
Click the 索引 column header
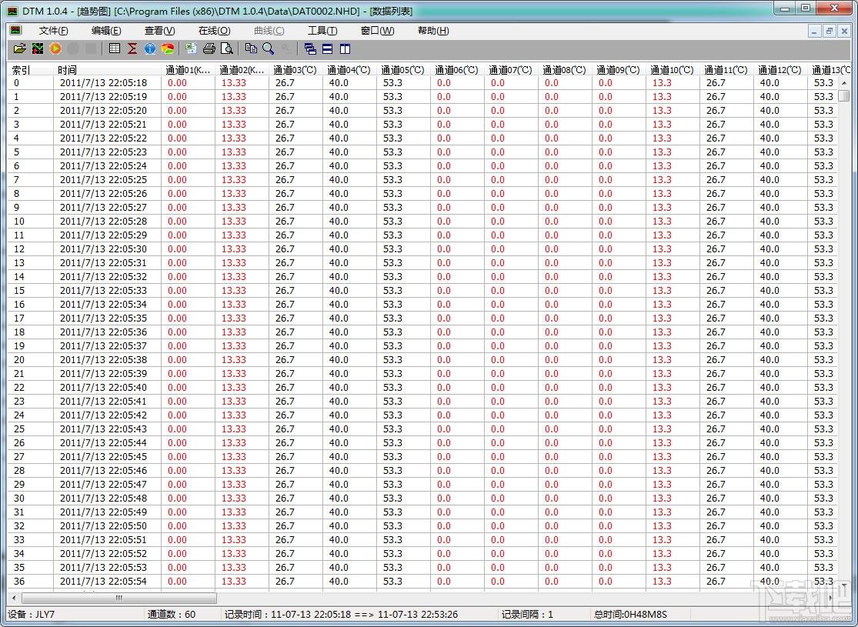click(x=30, y=70)
